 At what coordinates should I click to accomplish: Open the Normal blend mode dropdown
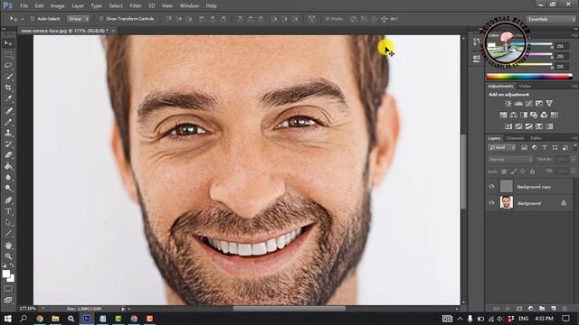point(510,160)
